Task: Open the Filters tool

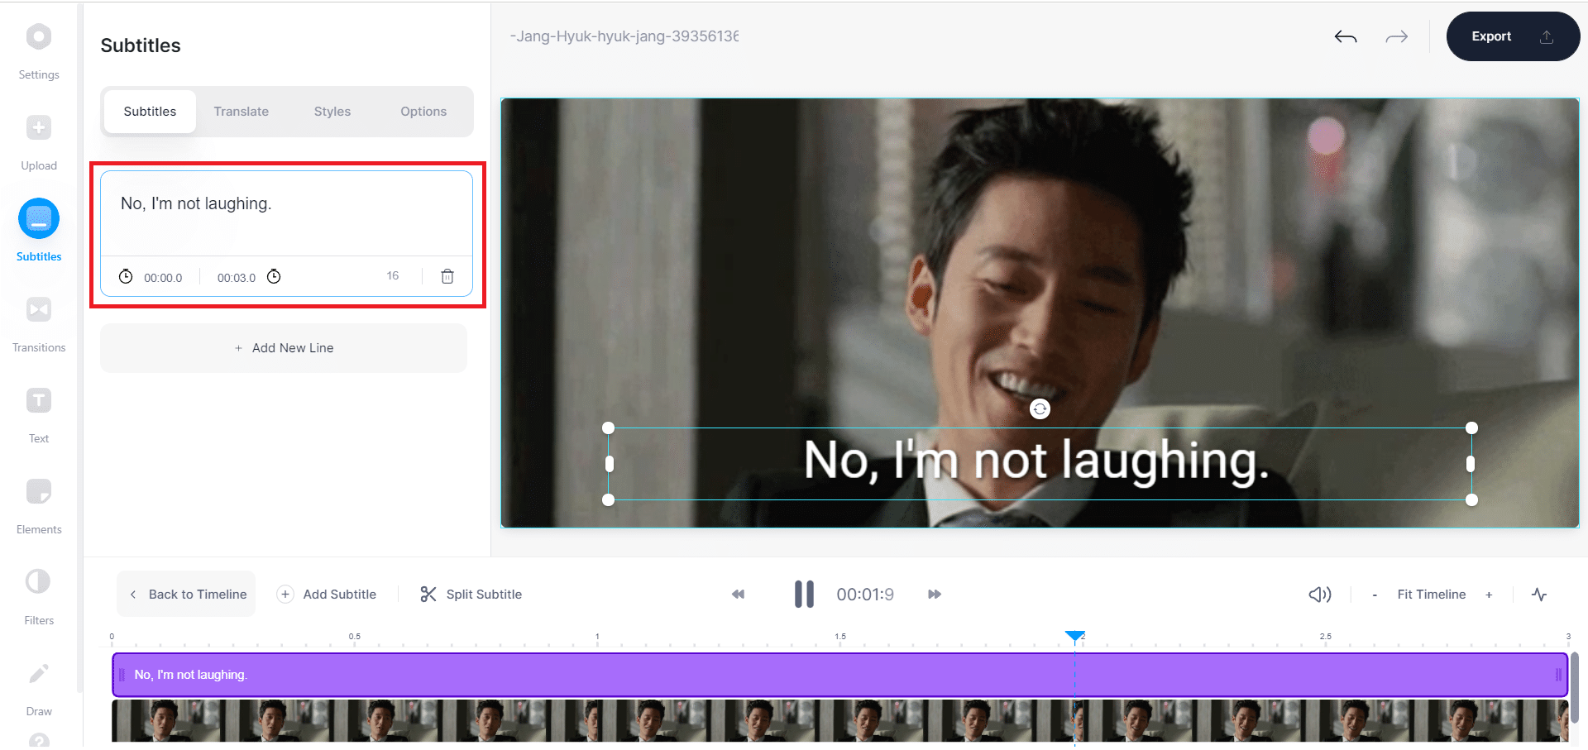Action: (x=39, y=583)
